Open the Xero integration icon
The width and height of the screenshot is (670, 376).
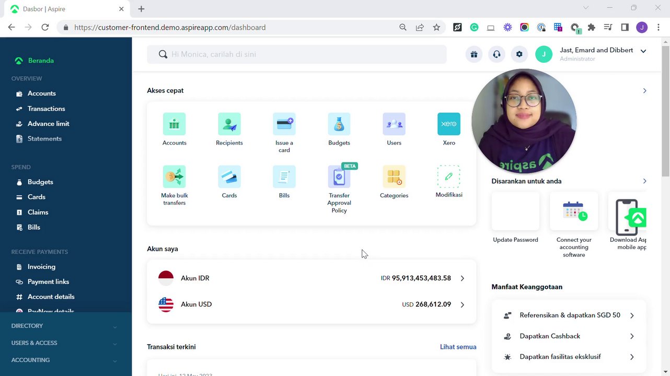pos(449,124)
